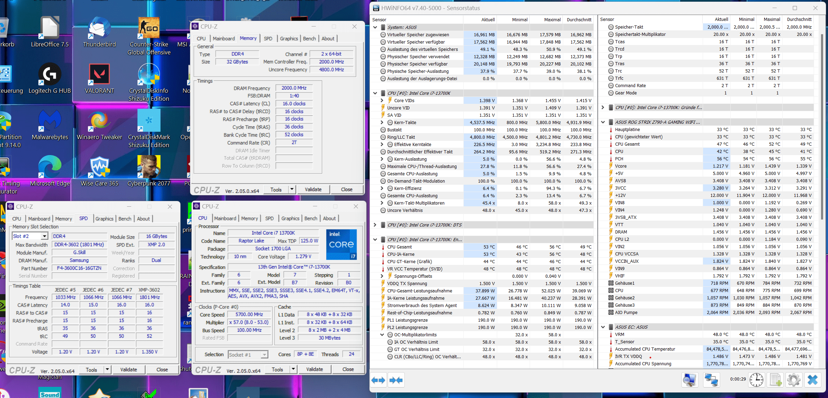Screen dimensions: 828x398
Task: Collapse the System: ASUS sensor group
Action: 375,27
